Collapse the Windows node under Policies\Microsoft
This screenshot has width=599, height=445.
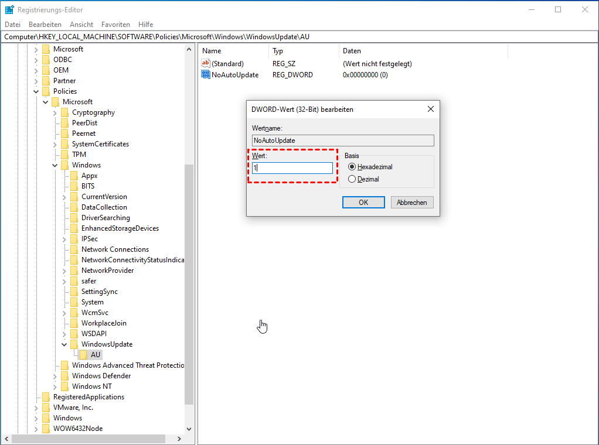[x=55, y=165]
